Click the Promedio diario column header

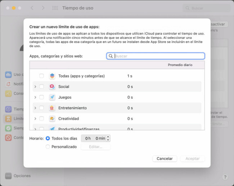click(x=180, y=65)
